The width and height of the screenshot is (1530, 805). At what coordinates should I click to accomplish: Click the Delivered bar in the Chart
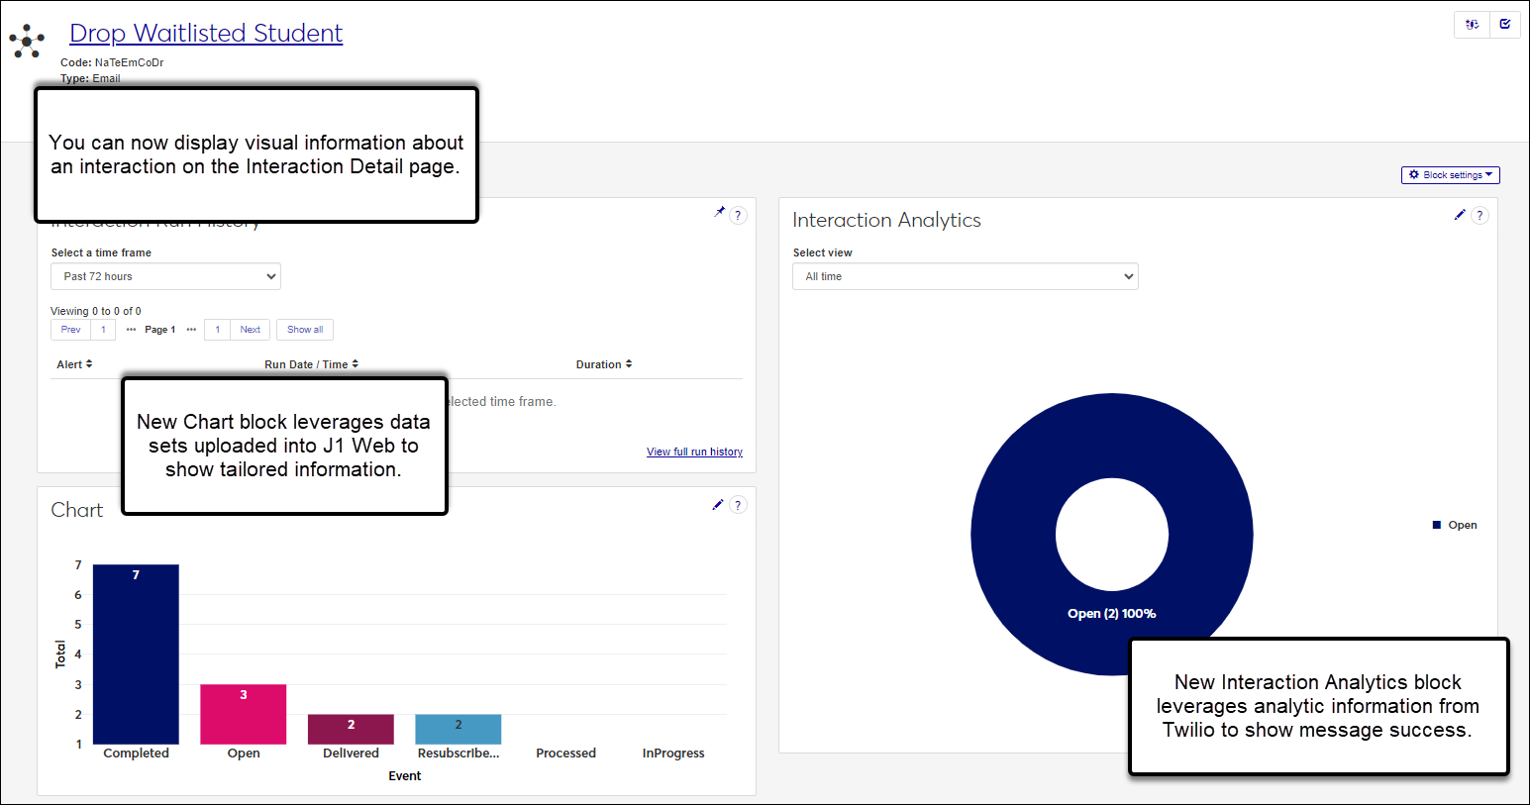[x=351, y=730]
